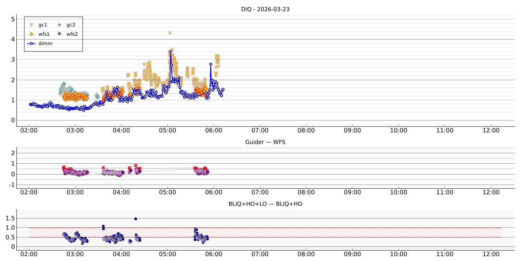This screenshot has height=261, width=523.
Task: Click the 12:00 tick under the Guider plot
Action: tap(491, 192)
